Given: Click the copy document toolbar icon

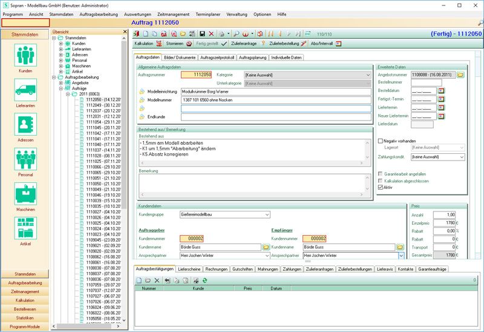Looking at the screenshot, I should pyautogui.click(x=155, y=34).
